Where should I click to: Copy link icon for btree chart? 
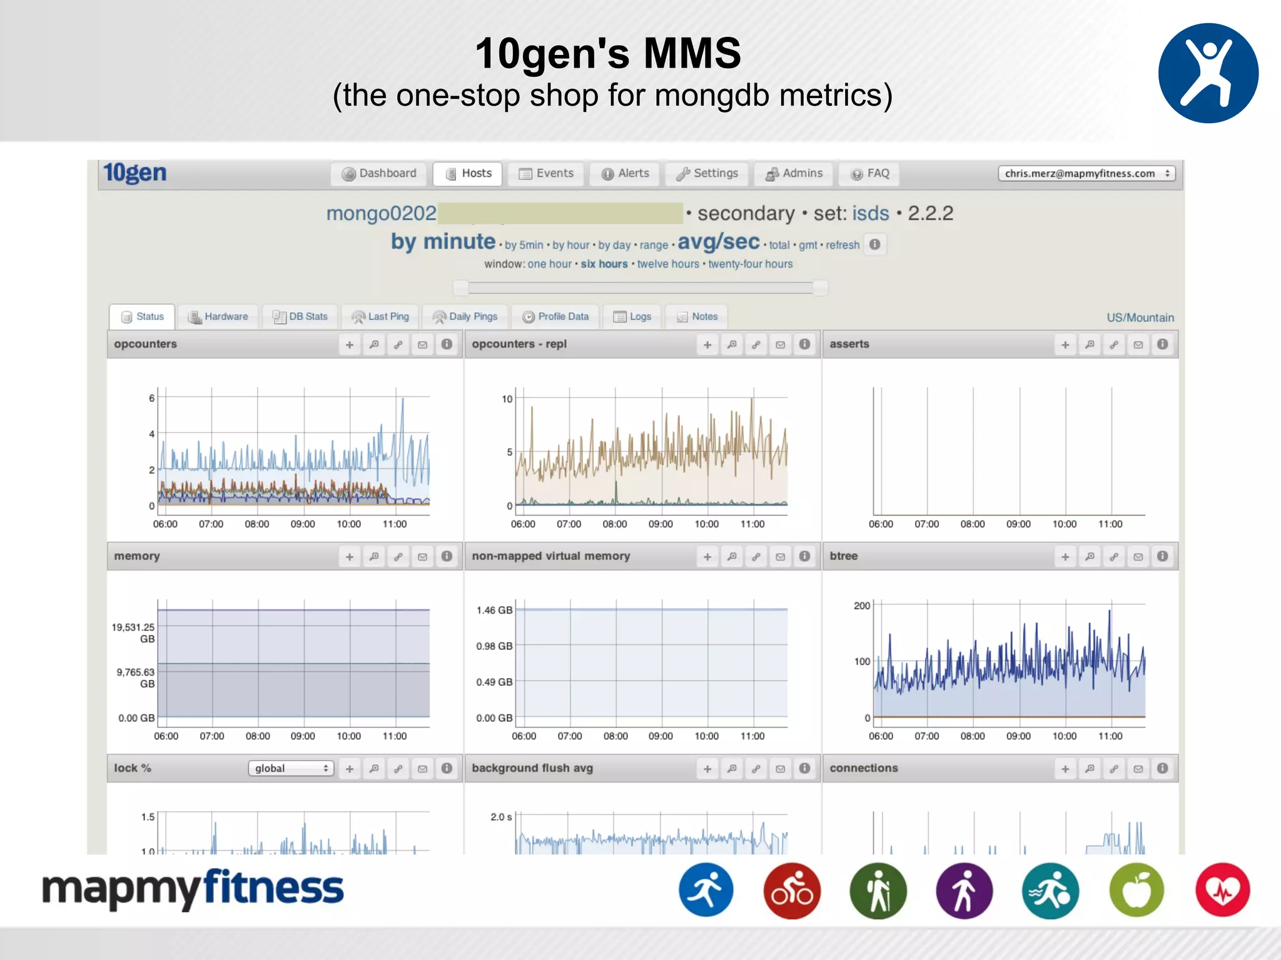1114,556
